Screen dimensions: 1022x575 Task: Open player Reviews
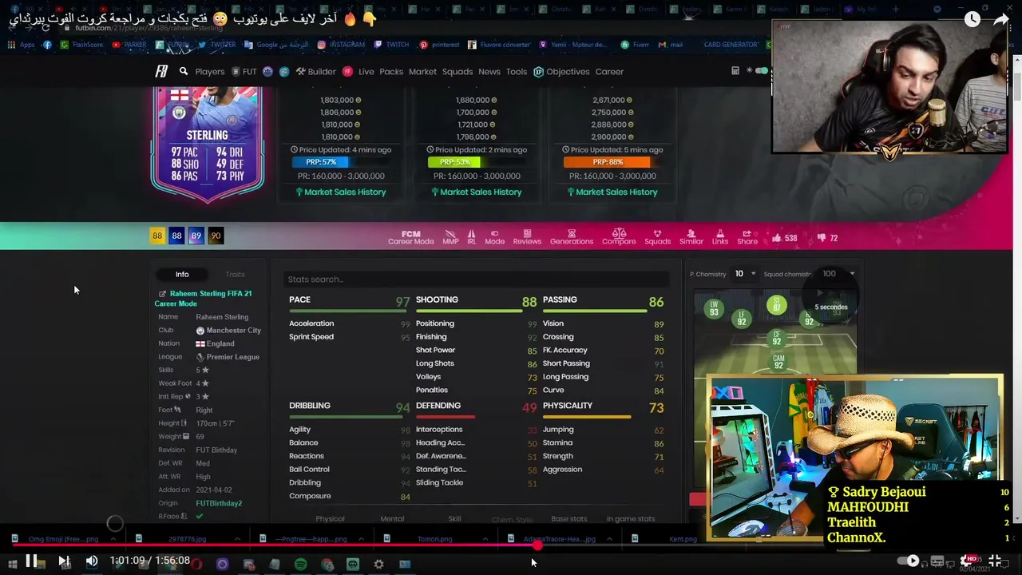point(527,237)
